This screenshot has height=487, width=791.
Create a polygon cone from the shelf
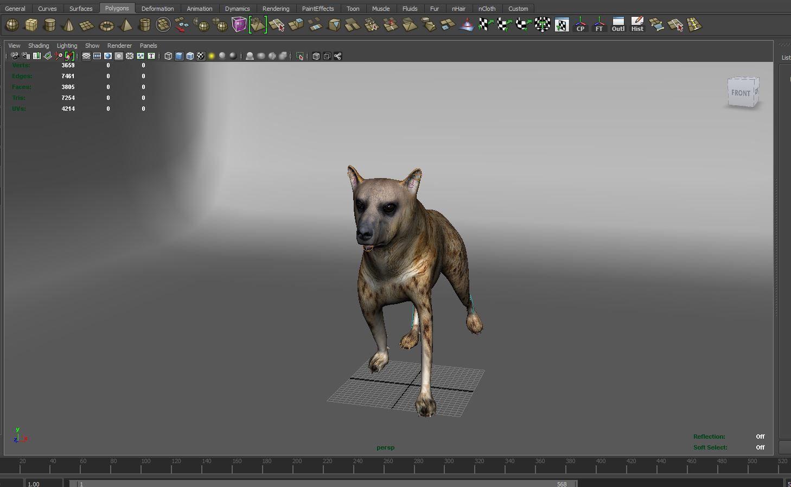click(x=68, y=25)
